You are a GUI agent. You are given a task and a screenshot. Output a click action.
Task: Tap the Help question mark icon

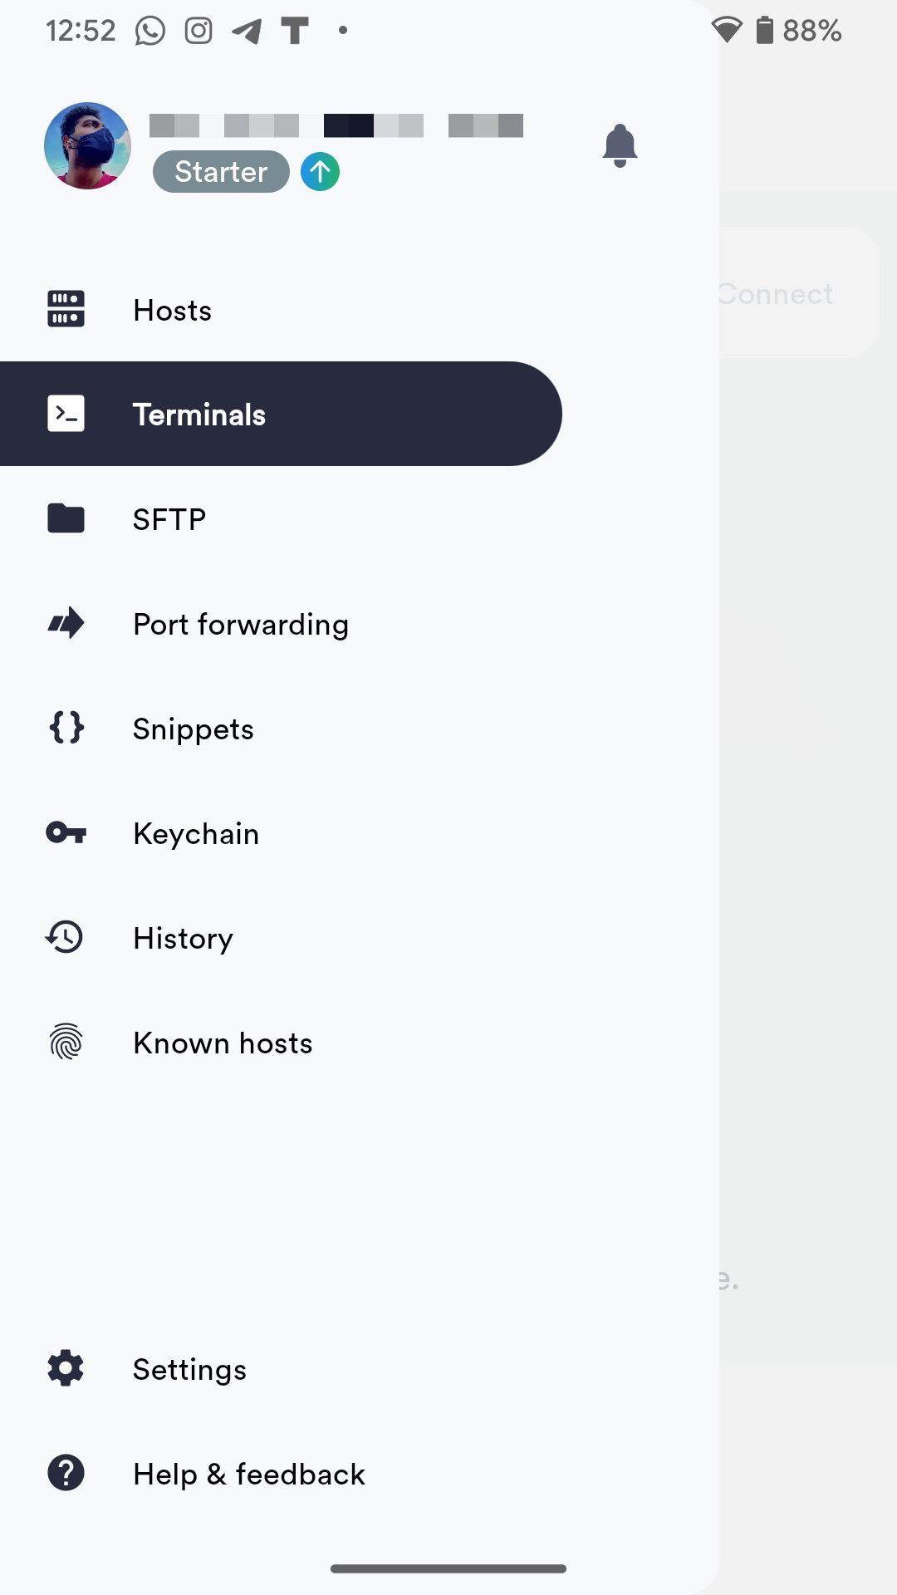pos(66,1473)
